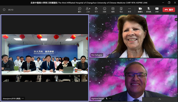Unmute the microphone (麦克风)
The height and width of the screenshot is (102, 178).
pos(149,10)
